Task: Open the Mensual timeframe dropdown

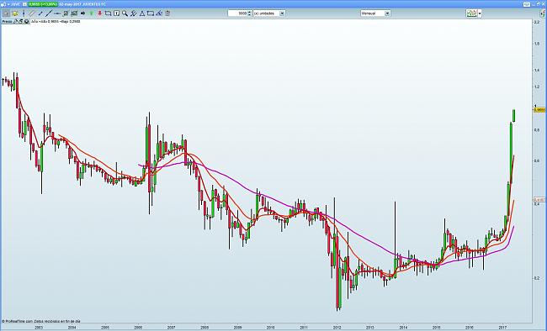Action: (375, 13)
